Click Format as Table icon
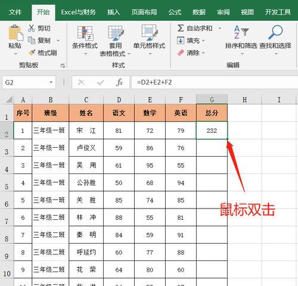 pos(116,33)
